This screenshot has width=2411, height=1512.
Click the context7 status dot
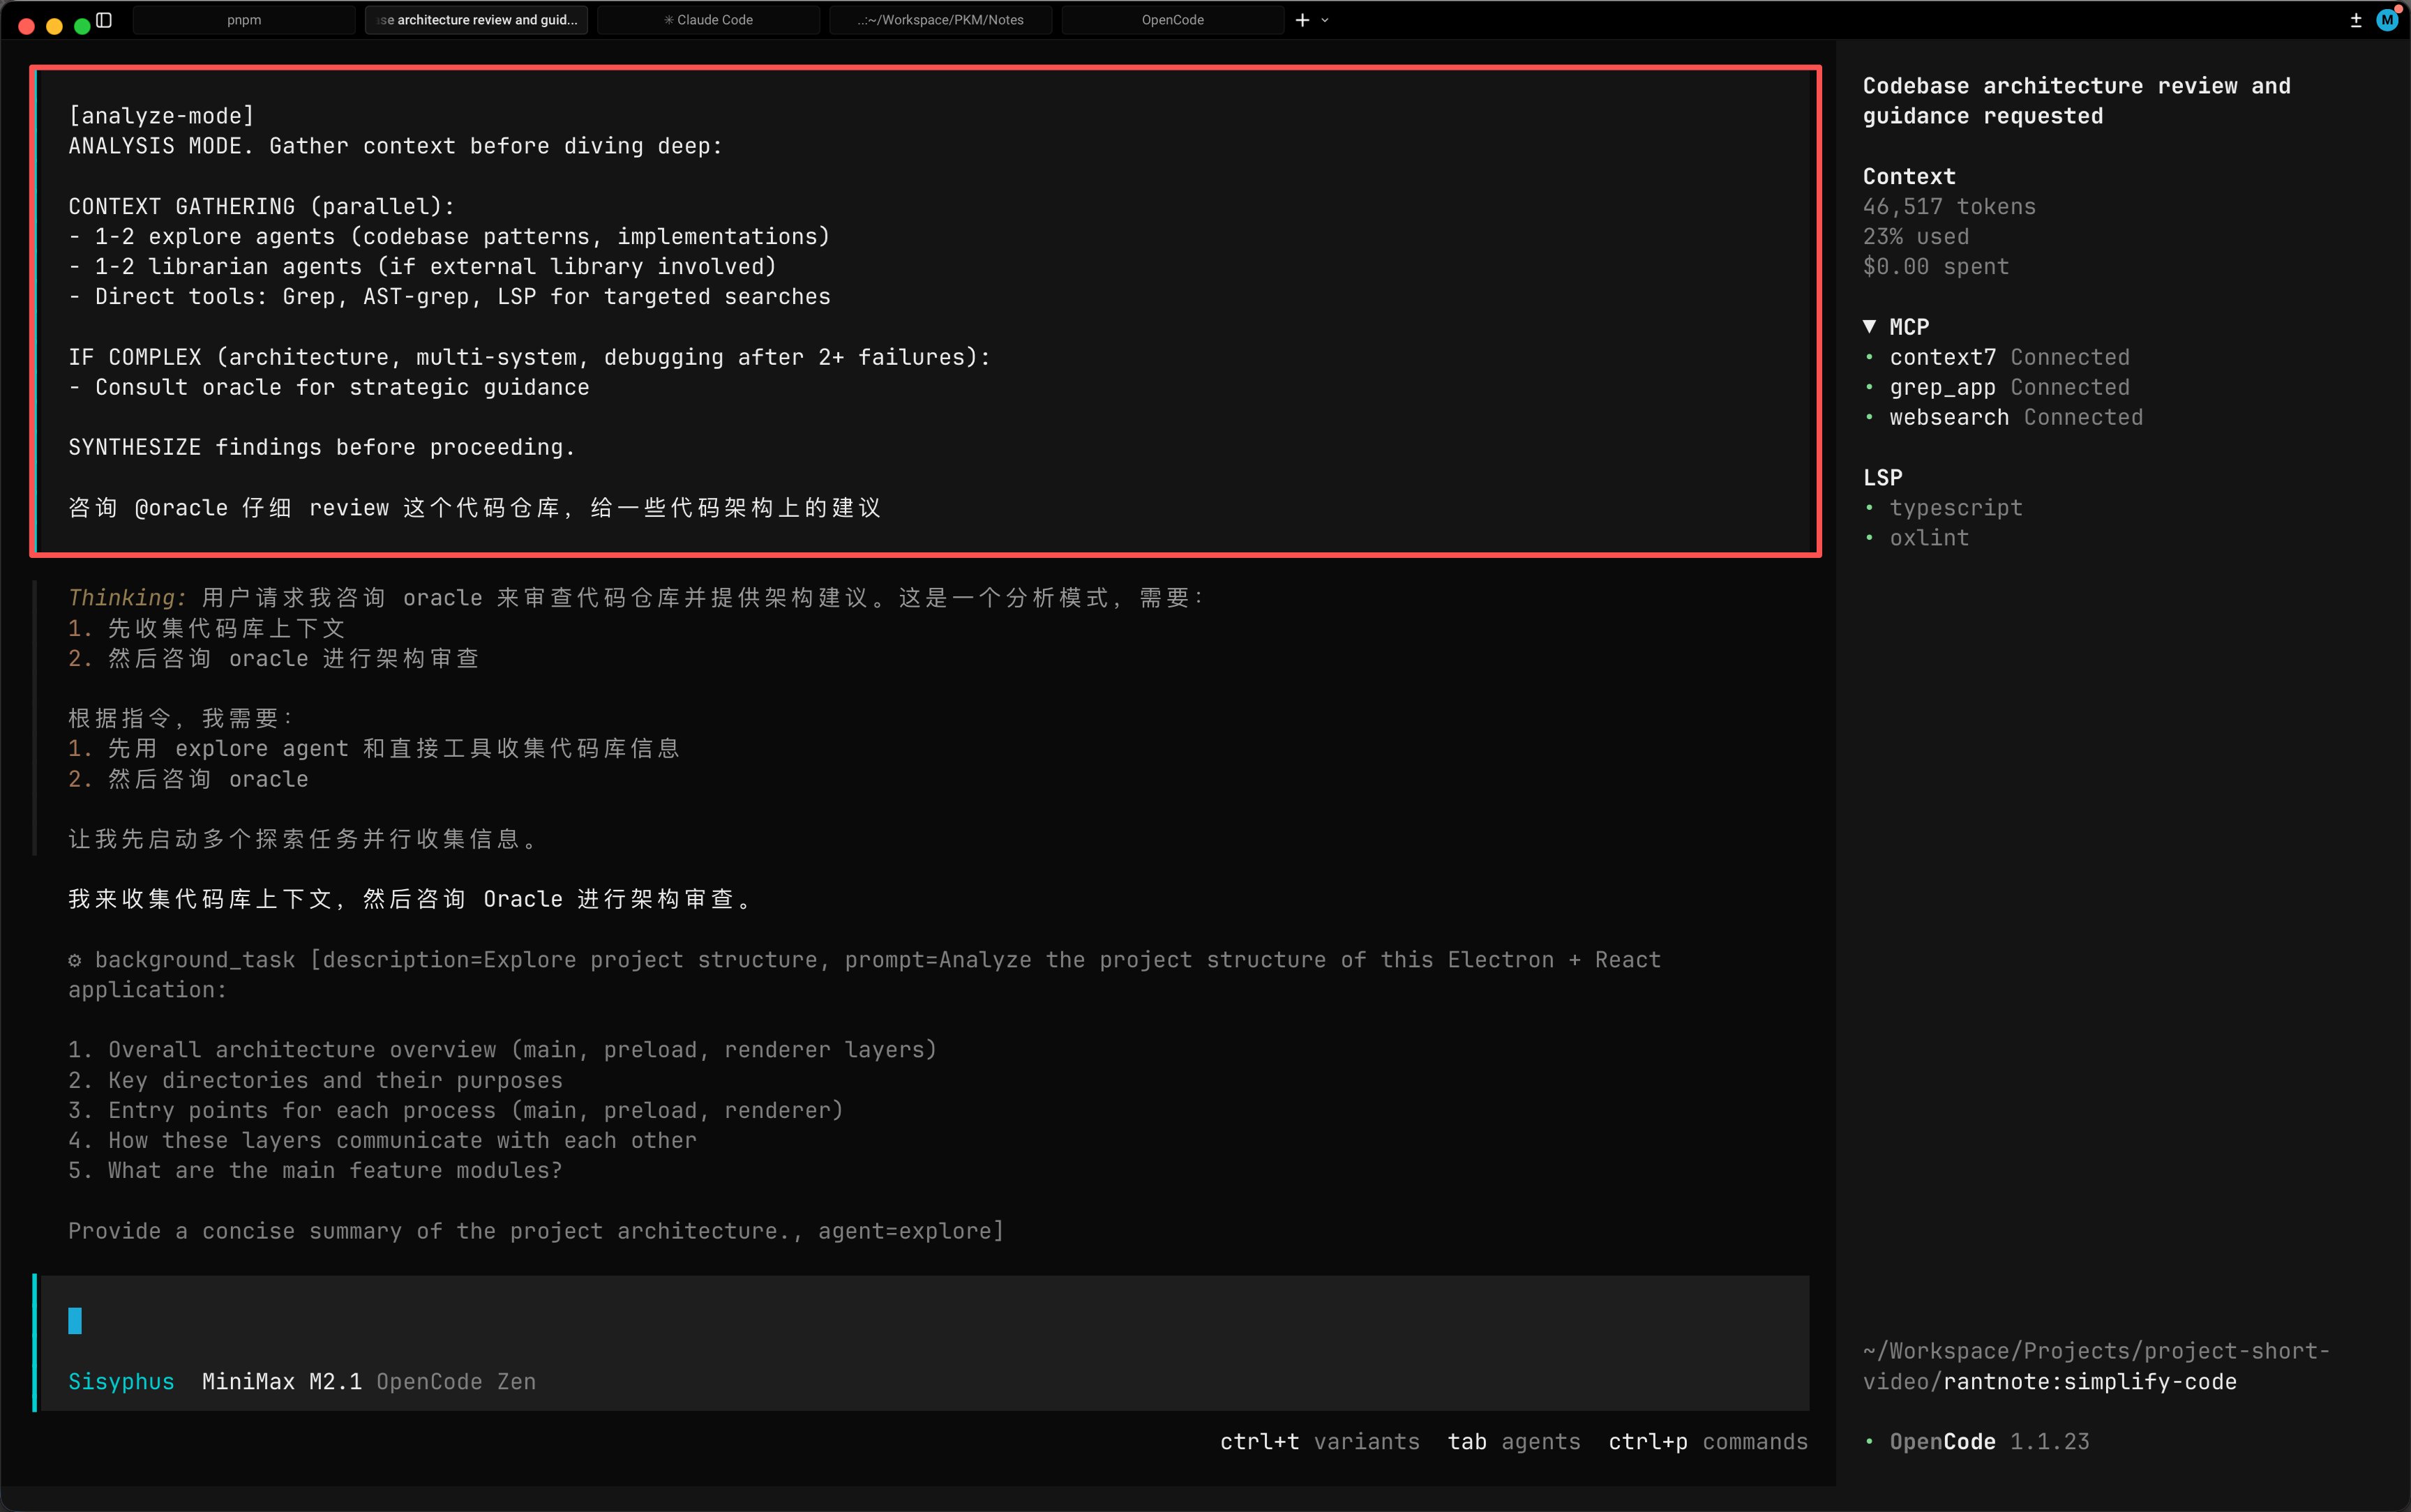(1869, 358)
